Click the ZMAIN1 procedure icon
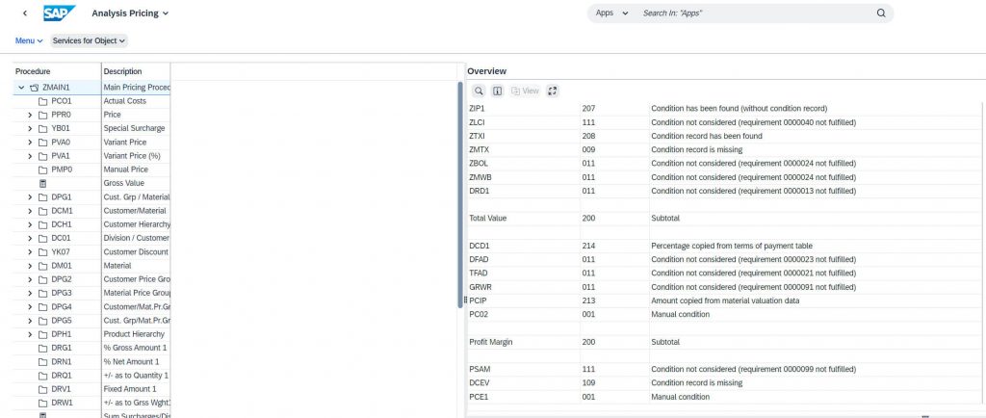986x418 pixels. click(35, 88)
